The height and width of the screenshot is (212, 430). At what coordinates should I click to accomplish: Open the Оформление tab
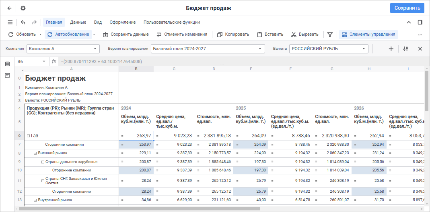pyautogui.click(x=122, y=22)
